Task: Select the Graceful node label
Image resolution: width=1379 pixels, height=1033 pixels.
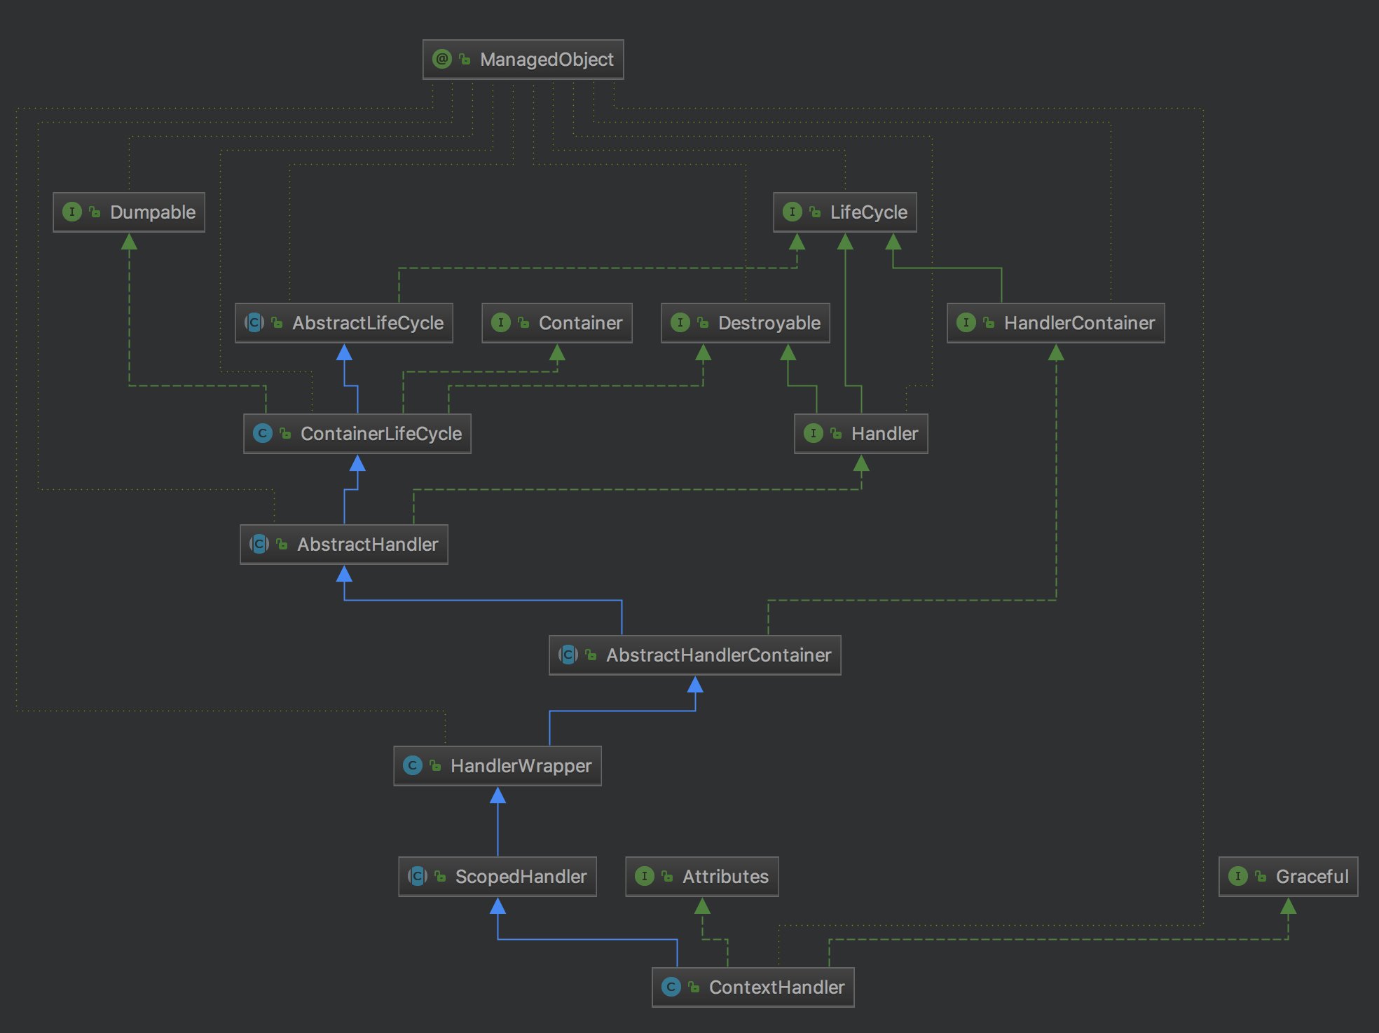Action: [1312, 877]
